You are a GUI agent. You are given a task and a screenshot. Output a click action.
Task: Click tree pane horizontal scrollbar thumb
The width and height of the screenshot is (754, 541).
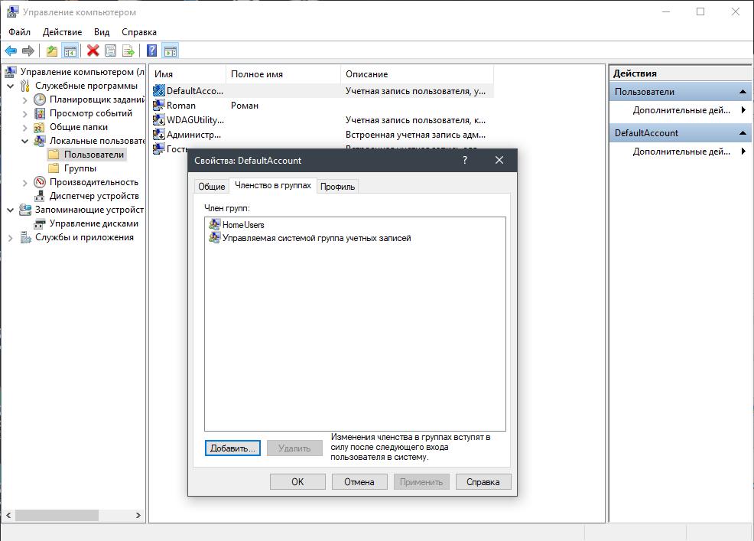click(57, 515)
